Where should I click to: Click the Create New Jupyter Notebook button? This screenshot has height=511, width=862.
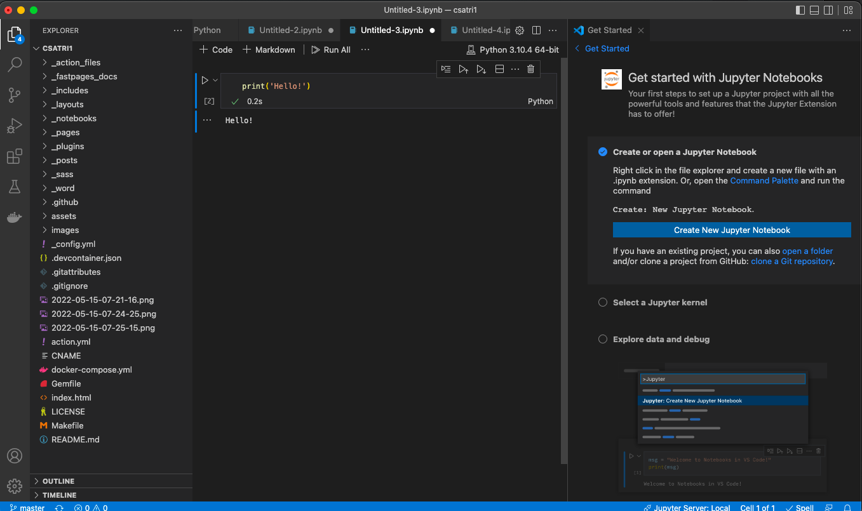[732, 230]
